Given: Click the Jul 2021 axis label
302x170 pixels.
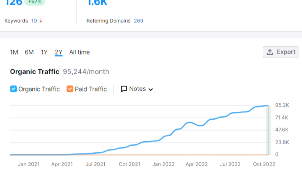Looking at the screenshot, I should tap(96, 164).
